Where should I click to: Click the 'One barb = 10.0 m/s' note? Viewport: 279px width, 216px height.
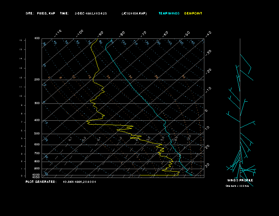[x=237, y=186]
